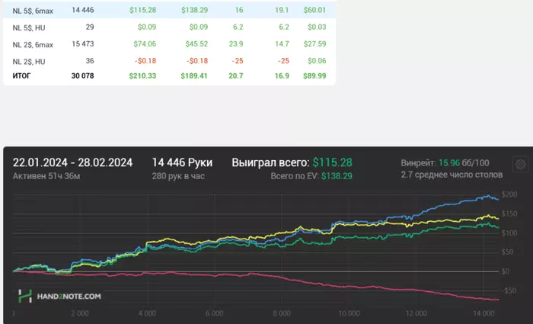This screenshot has width=533, height=324.
Task: Click the "$60.01" value
Action: (314, 10)
